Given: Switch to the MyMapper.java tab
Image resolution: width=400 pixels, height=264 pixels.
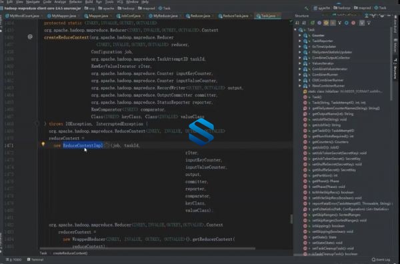Looking at the screenshot, I should [x=62, y=16].
